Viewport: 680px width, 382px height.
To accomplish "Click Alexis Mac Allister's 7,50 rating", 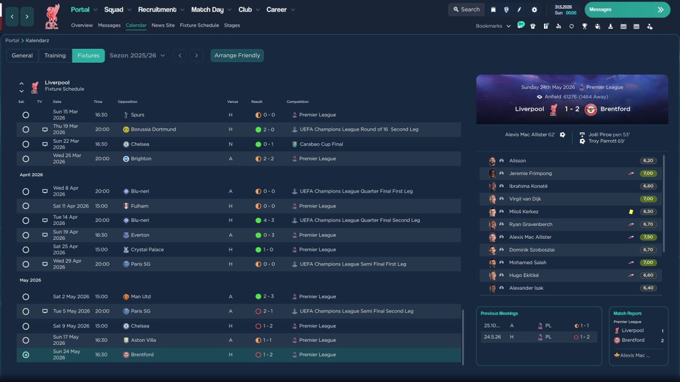I will [x=648, y=237].
